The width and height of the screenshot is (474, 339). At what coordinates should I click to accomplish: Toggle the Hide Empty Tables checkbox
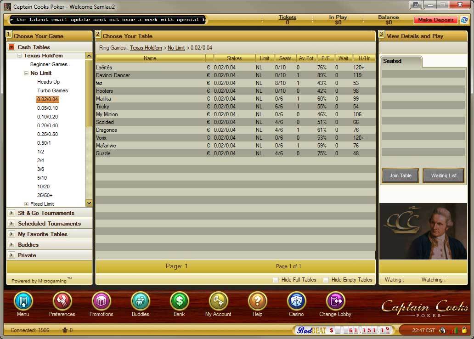tap(326, 280)
